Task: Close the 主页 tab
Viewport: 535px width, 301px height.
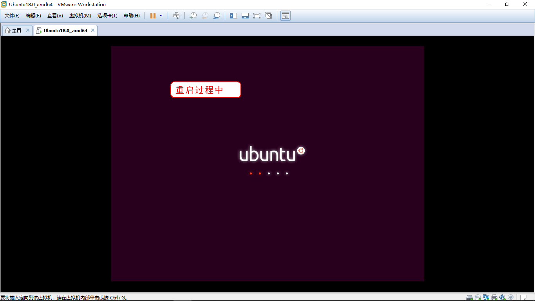Action: click(28, 30)
